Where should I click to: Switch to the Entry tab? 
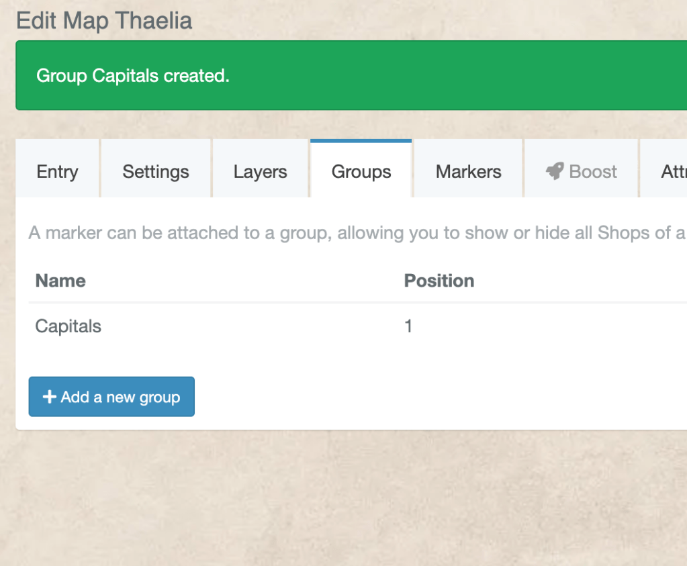click(56, 171)
